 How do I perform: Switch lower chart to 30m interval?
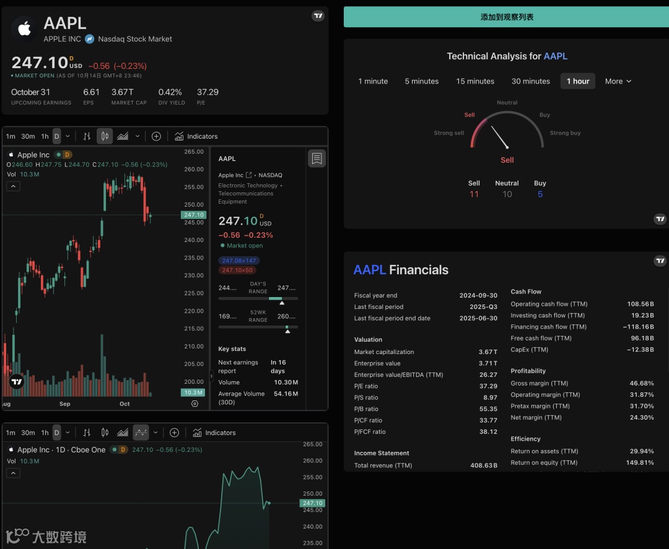[28, 433]
